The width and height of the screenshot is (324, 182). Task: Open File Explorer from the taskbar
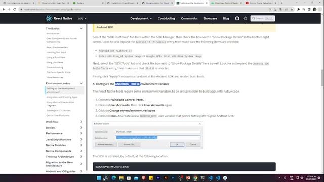tap(121, 178)
